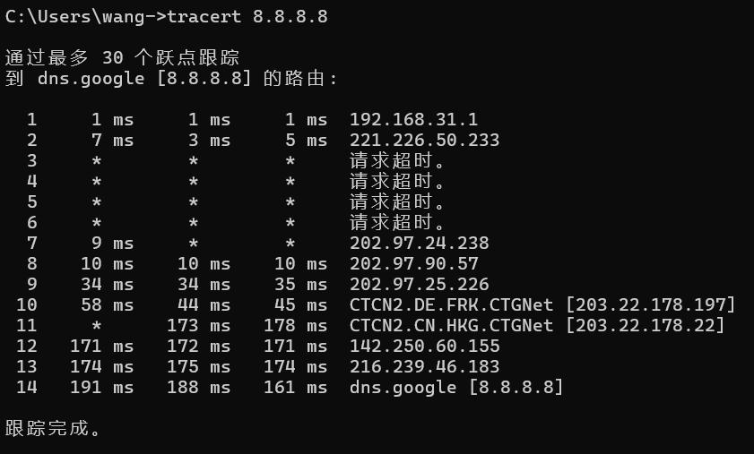Click the timeout message on hop 3
Image resolution: width=754 pixels, height=454 pixels.
tap(397, 160)
